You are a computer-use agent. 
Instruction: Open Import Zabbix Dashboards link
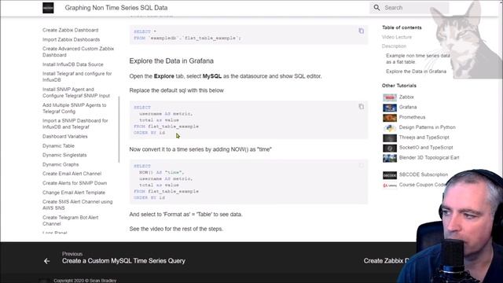pos(71,39)
